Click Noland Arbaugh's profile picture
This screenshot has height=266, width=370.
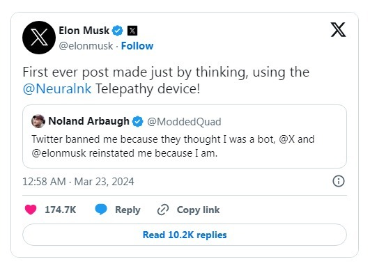[x=38, y=121]
